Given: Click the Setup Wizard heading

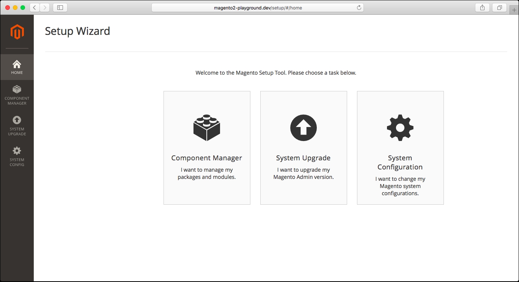Looking at the screenshot, I should [x=77, y=31].
